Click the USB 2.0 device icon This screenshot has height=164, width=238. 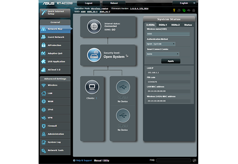point(123,116)
